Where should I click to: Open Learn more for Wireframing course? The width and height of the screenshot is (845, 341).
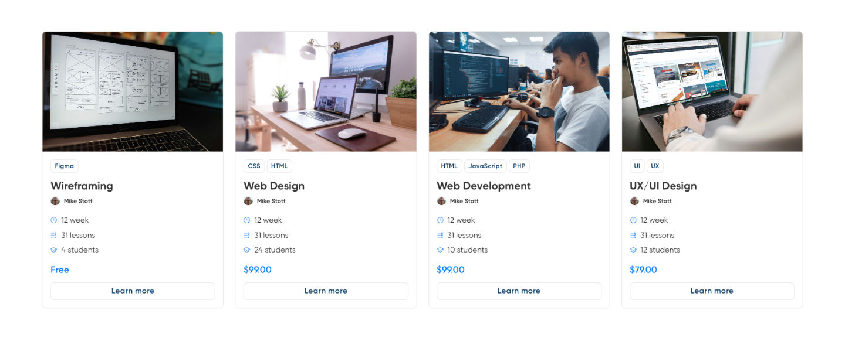[133, 291]
